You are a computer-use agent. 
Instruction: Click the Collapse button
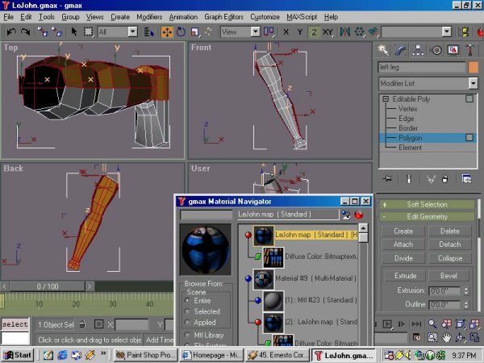(x=450, y=258)
